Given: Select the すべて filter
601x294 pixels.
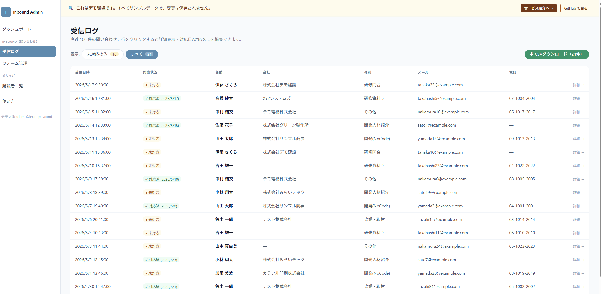Looking at the screenshot, I should [142, 54].
